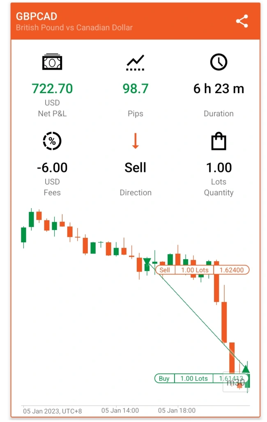Click the 05 Jan 14:00 axis label

120,410
